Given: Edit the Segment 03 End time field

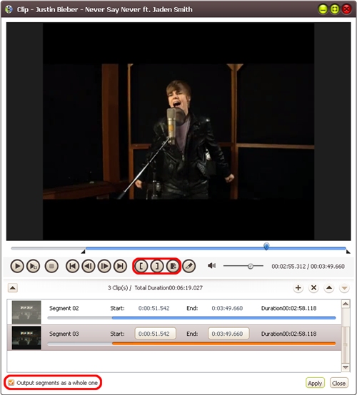Looking at the screenshot, I should coord(228,334).
